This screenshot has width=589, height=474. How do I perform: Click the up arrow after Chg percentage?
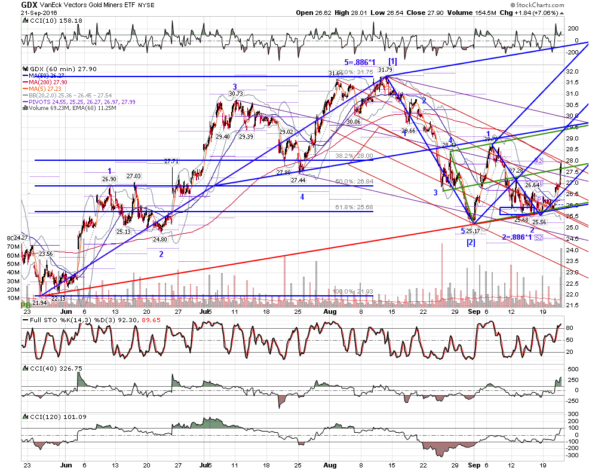click(562, 13)
